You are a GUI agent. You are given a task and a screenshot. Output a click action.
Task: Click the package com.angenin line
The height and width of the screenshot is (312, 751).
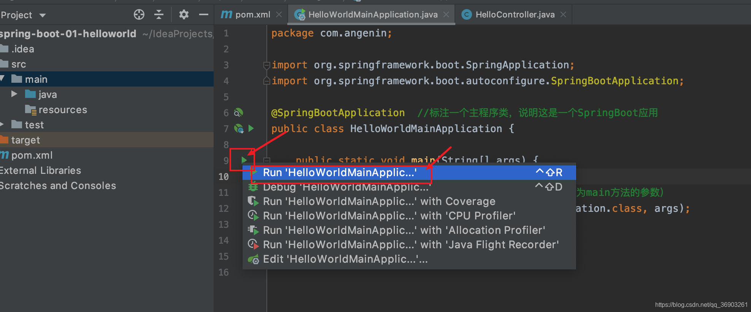point(331,33)
